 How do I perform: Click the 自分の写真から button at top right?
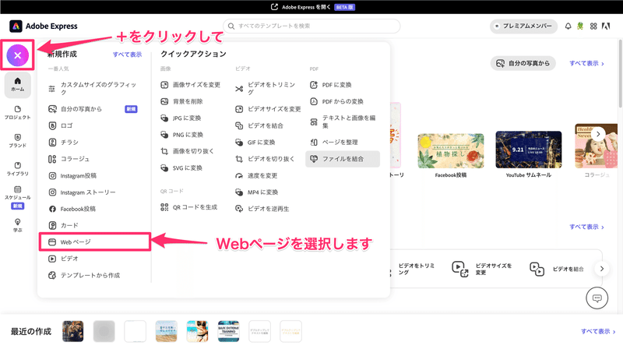coord(523,63)
